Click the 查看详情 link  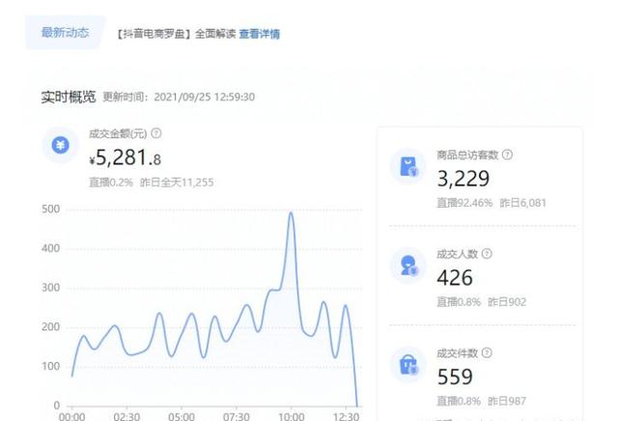pyautogui.click(x=260, y=34)
